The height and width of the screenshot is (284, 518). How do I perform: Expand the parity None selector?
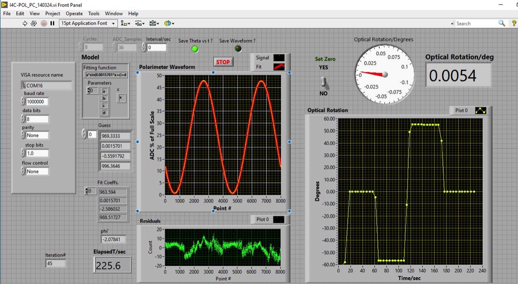[x=37, y=136]
